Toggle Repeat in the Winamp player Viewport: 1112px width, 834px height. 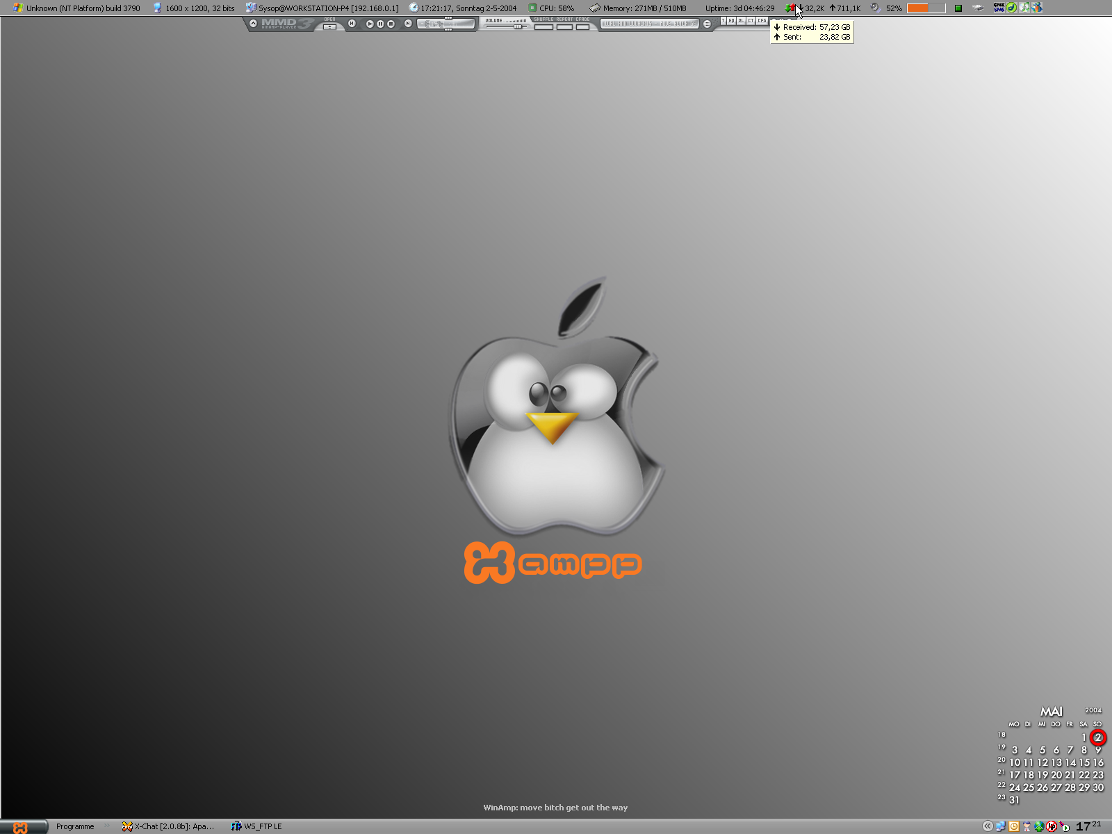point(564,27)
